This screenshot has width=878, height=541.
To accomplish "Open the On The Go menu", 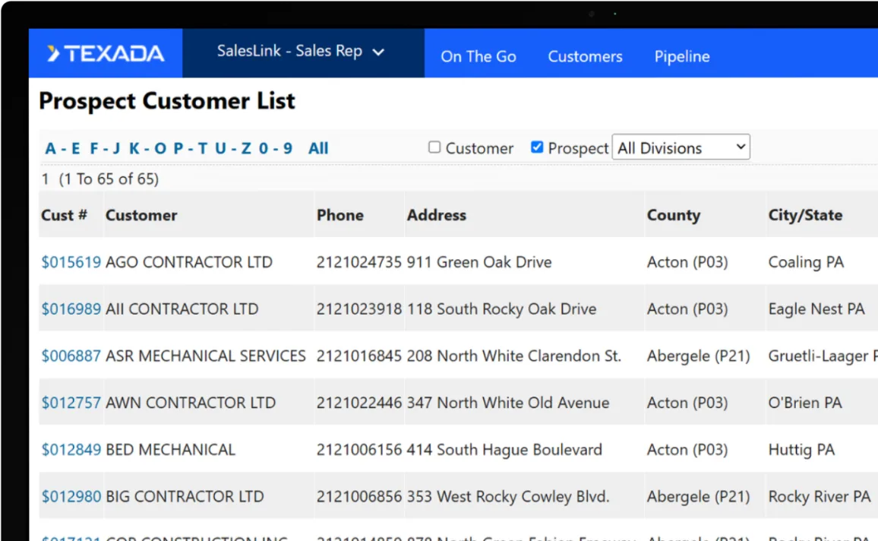I will coord(478,56).
